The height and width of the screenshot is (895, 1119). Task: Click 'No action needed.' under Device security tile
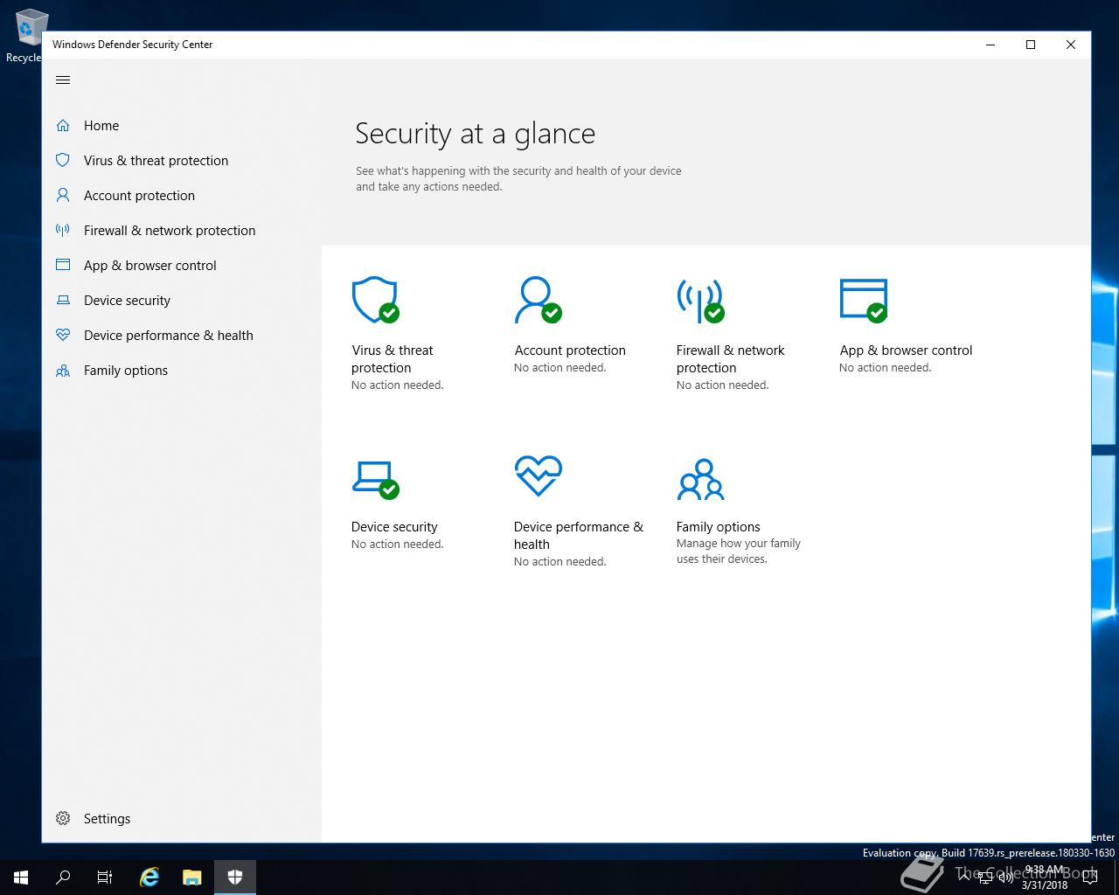click(397, 545)
